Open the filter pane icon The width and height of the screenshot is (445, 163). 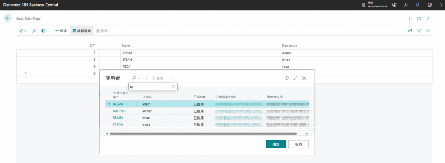[x=419, y=31]
